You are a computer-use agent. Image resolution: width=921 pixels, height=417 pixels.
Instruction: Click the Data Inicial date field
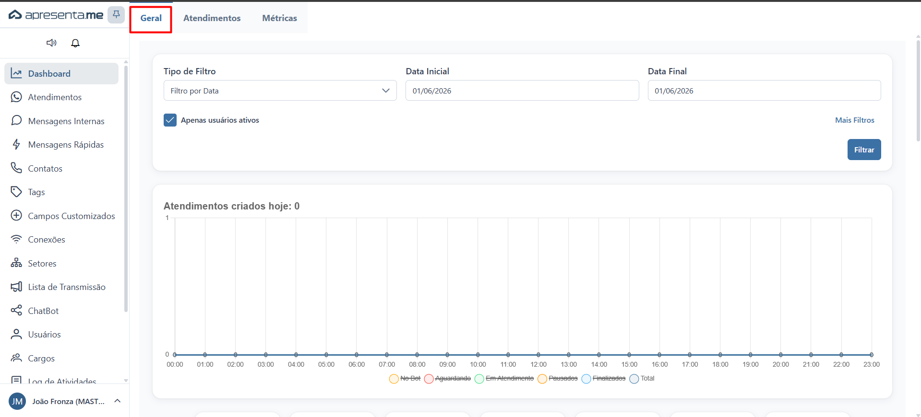tap(522, 91)
